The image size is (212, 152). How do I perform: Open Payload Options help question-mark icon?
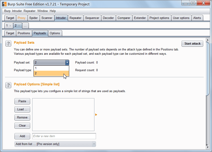(x=8, y=85)
